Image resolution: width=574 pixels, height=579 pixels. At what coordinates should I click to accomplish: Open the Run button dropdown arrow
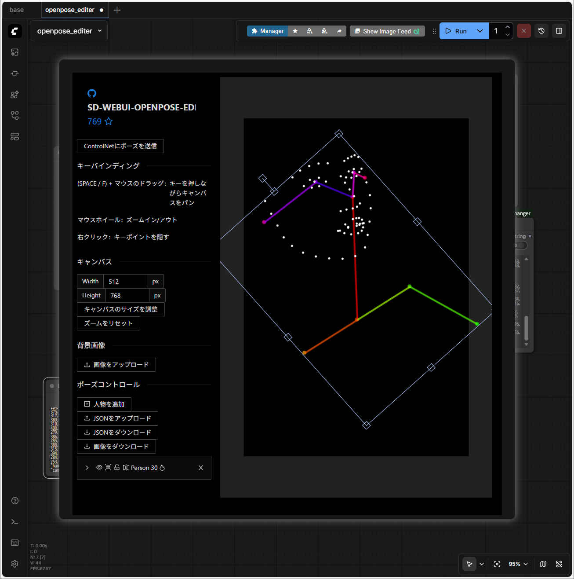(480, 31)
